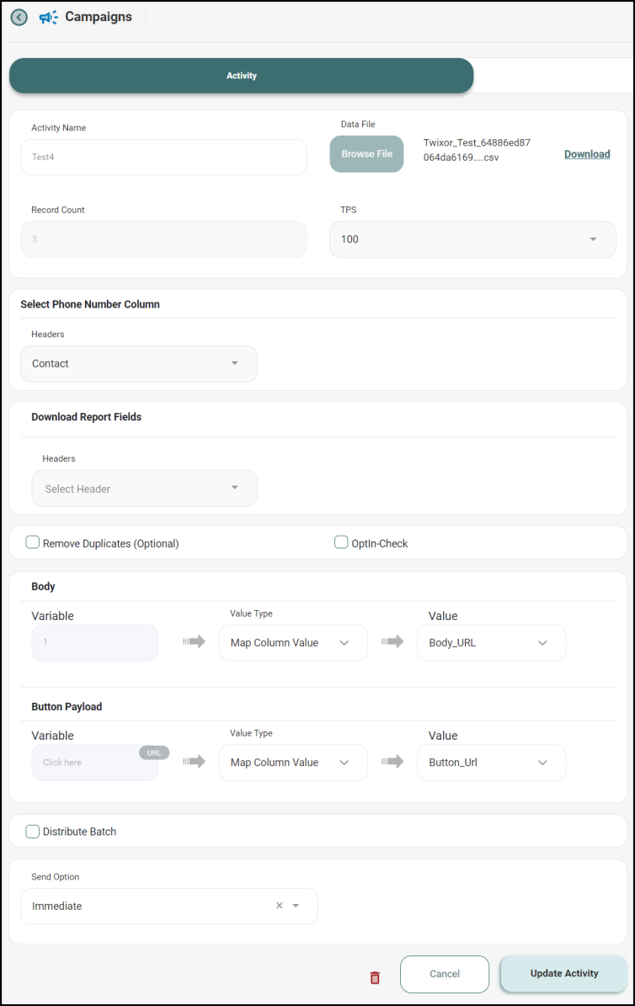
Task: Open Body Value dropdown Body_URL
Action: 491,643
